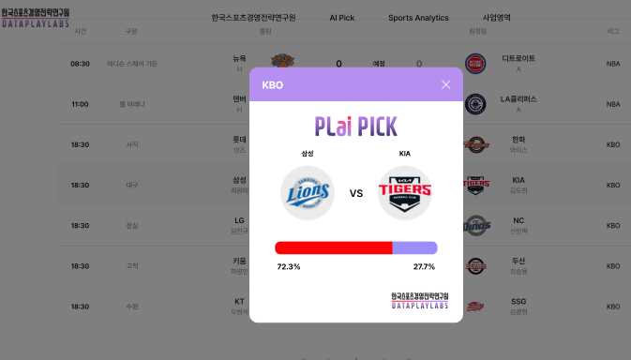Click the KIA Tigers logo in popup
This screenshot has height=360, width=631.
(x=405, y=193)
